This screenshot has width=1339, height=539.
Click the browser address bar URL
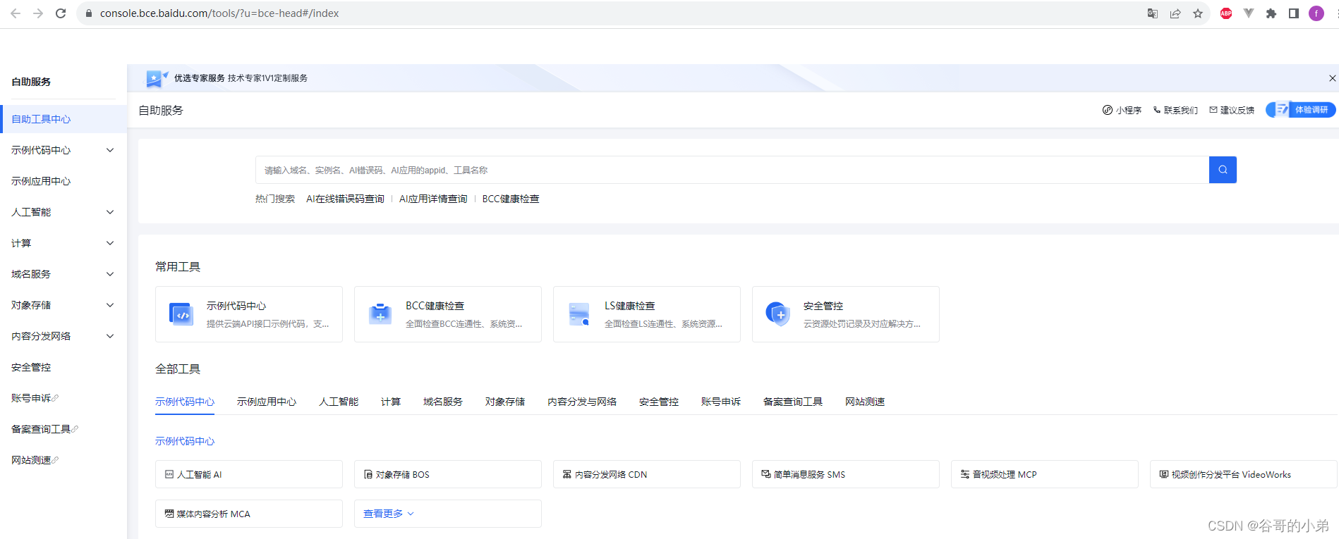tap(219, 13)
